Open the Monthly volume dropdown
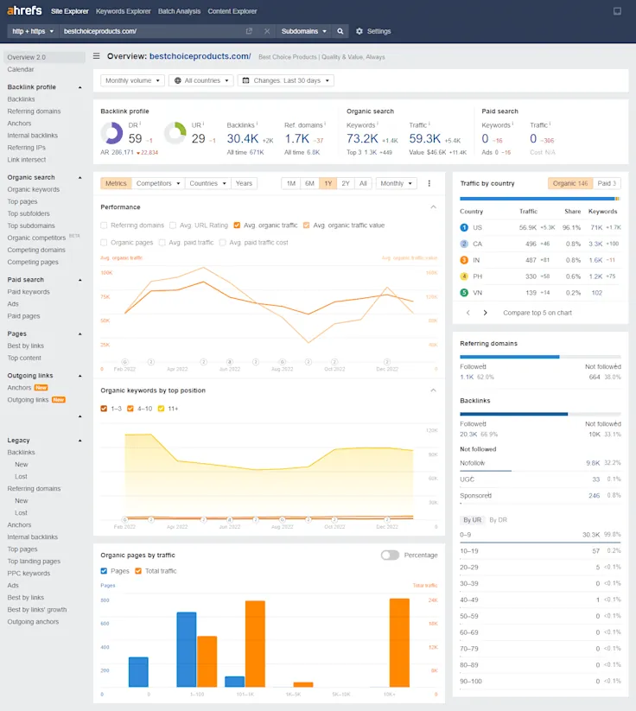The width and height of the screenshot is (636, 711). [x=132, y=80]
